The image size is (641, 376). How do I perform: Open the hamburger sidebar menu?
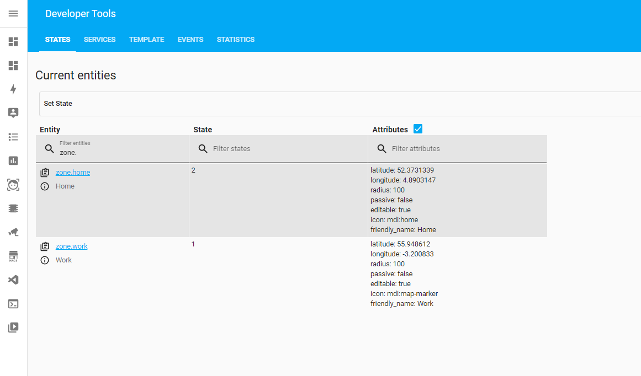[x=13, y=13]
